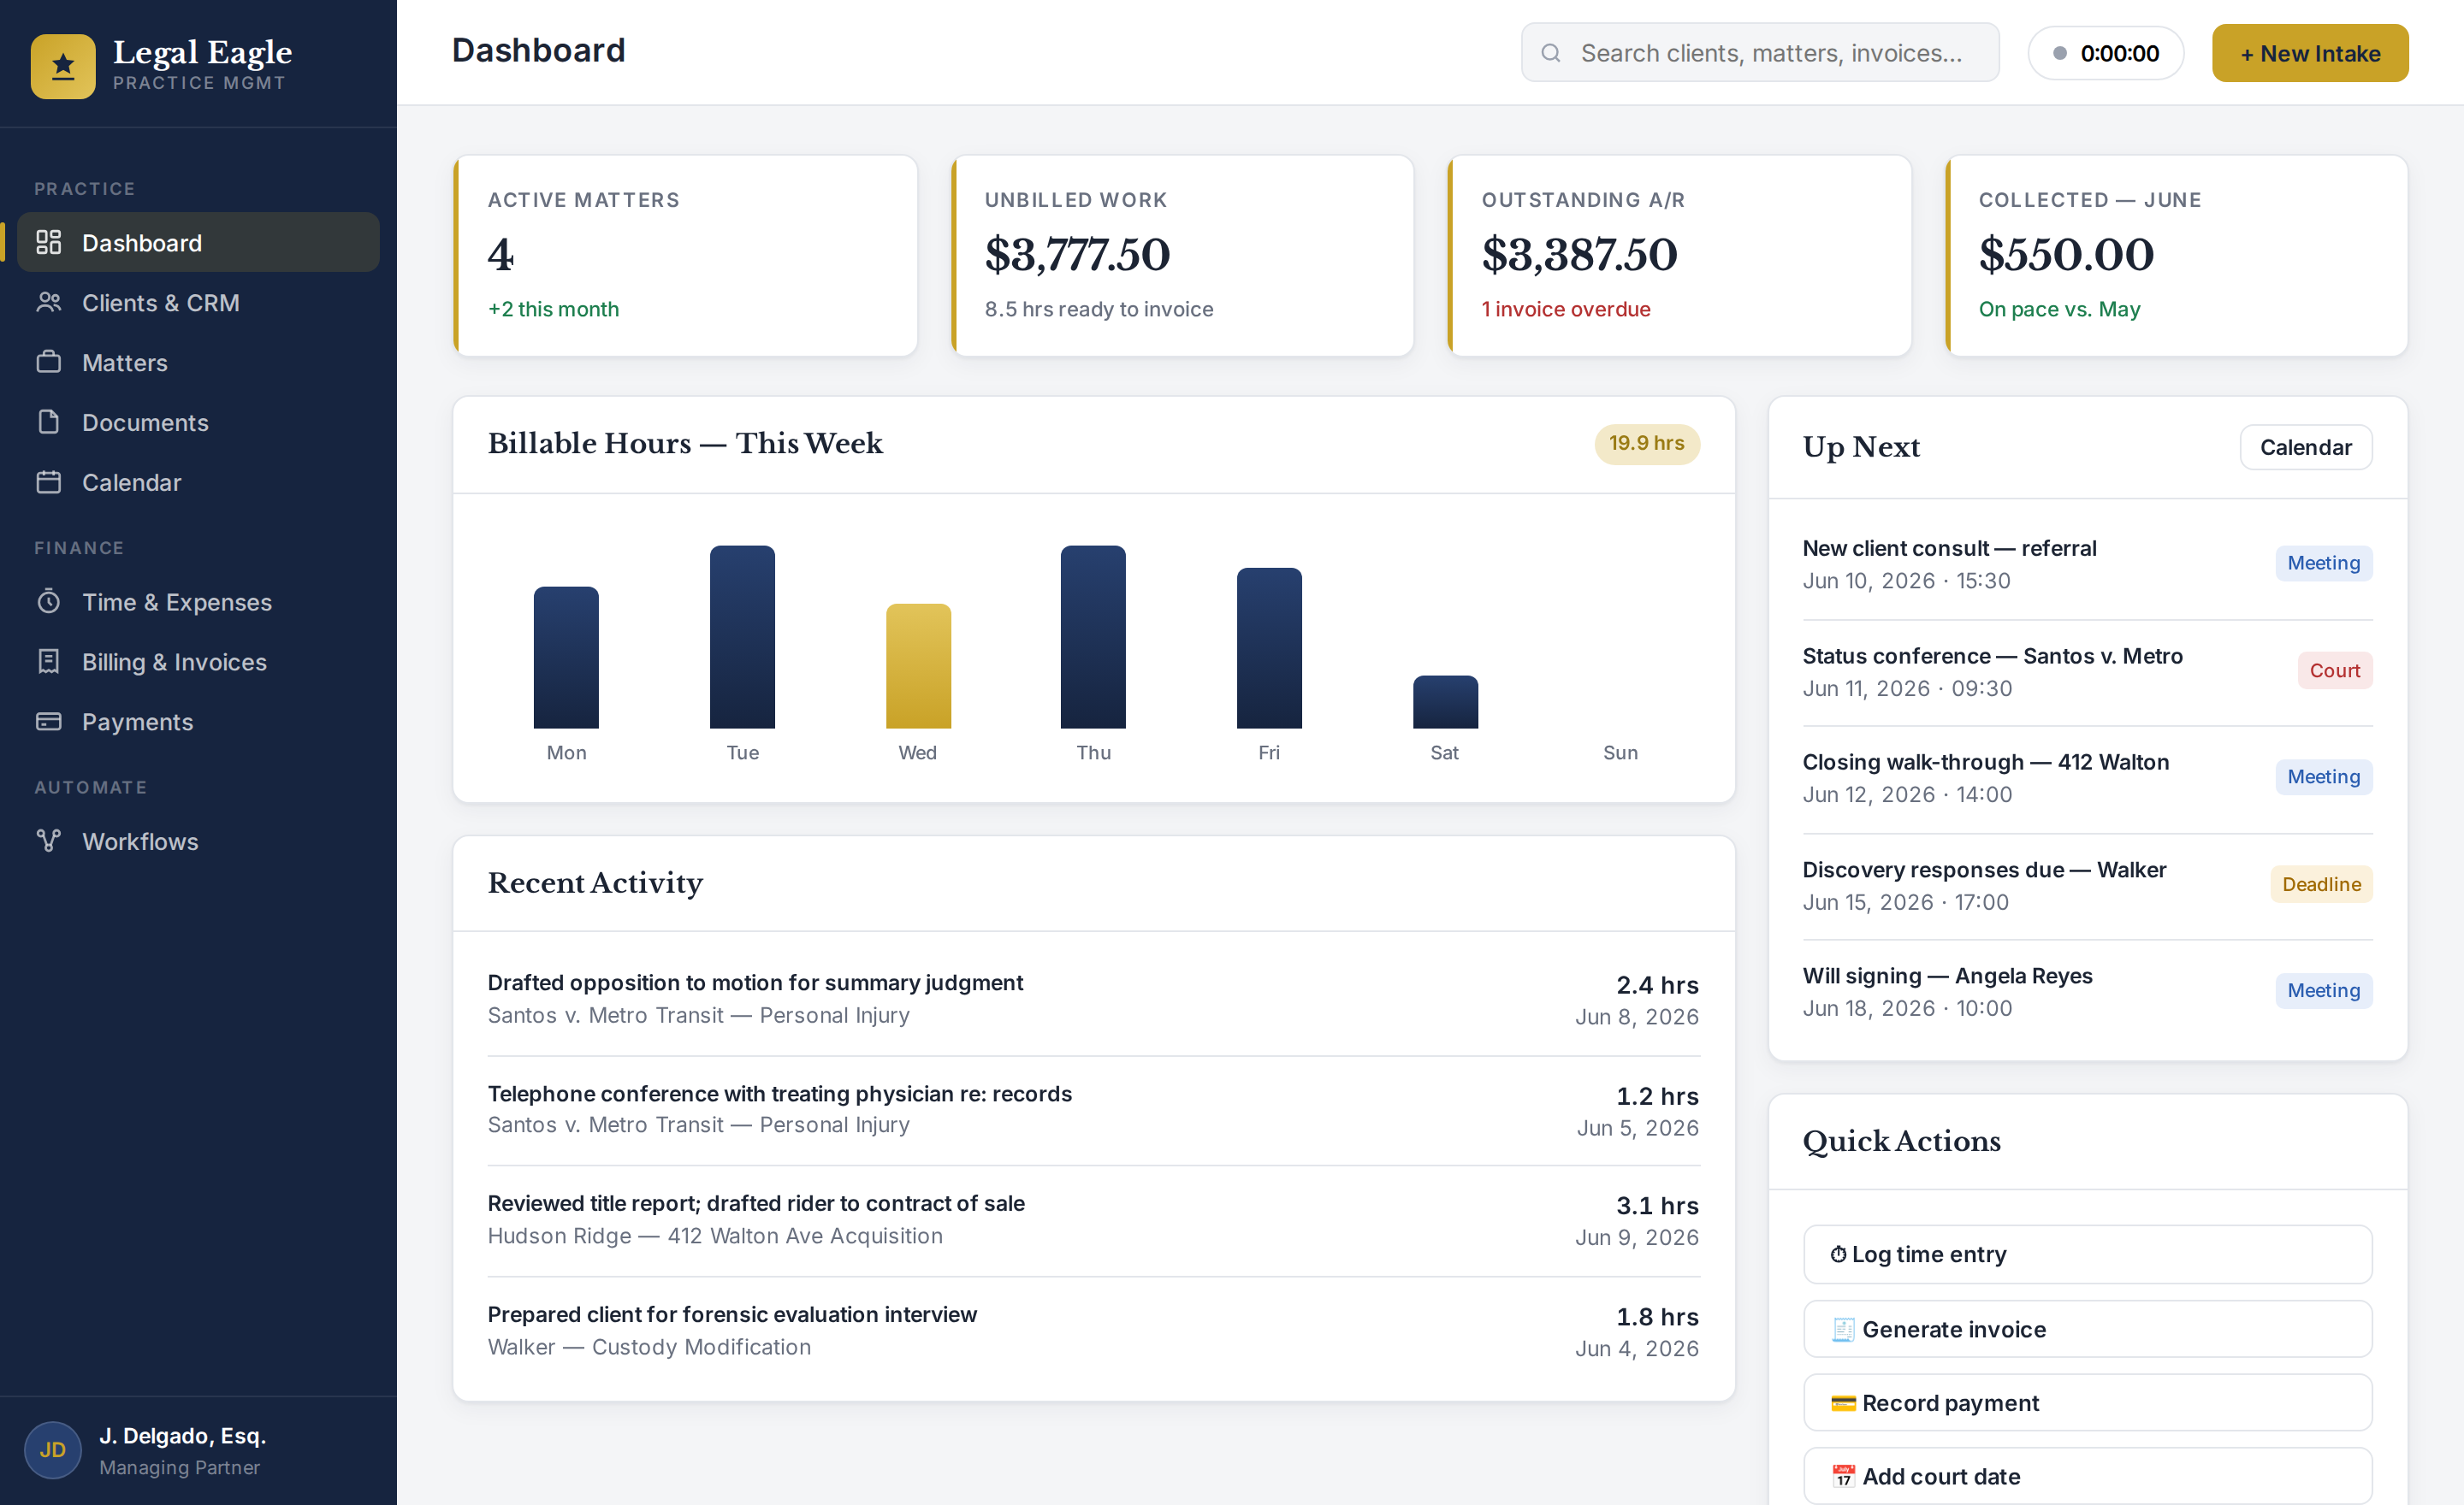Click Log time entry quick action
This screenshot has height=1505, width=2464.
[2088, 1254]
